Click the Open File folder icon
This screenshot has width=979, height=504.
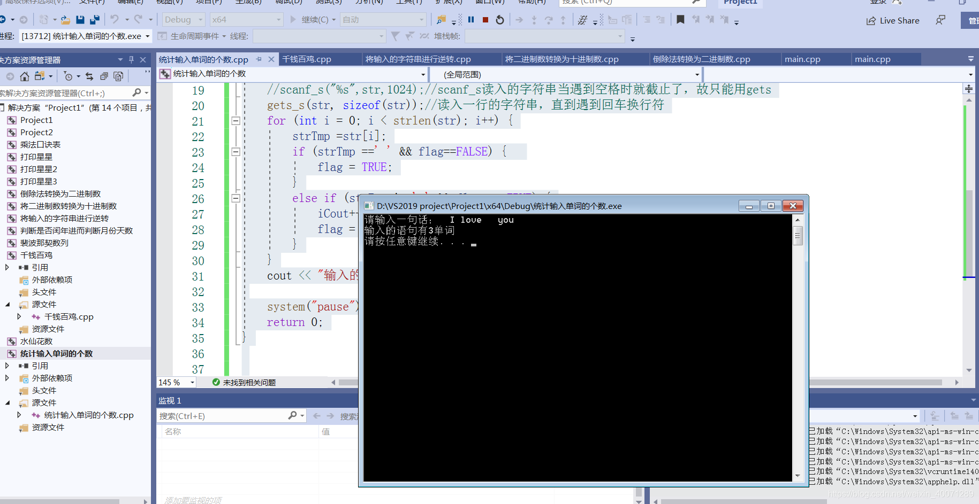[65, 20]
